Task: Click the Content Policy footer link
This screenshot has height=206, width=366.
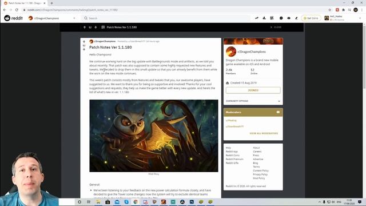Action: [261, 171]
